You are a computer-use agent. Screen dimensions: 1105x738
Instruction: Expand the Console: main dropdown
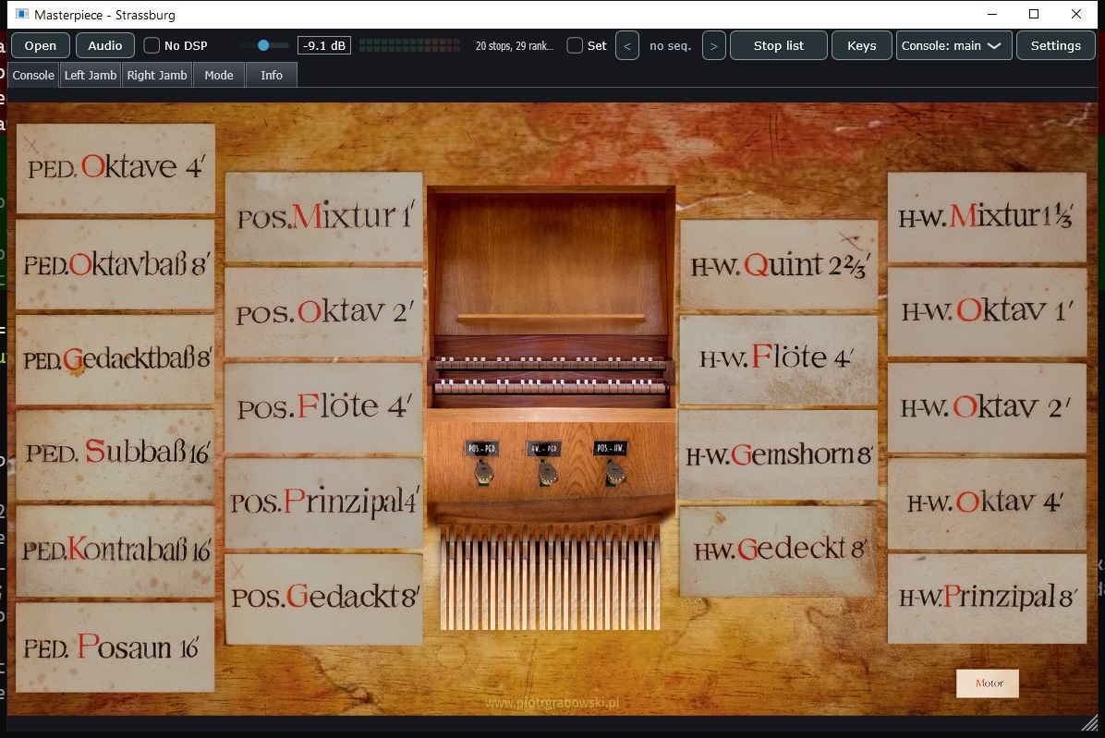click(x=953, y=46)
